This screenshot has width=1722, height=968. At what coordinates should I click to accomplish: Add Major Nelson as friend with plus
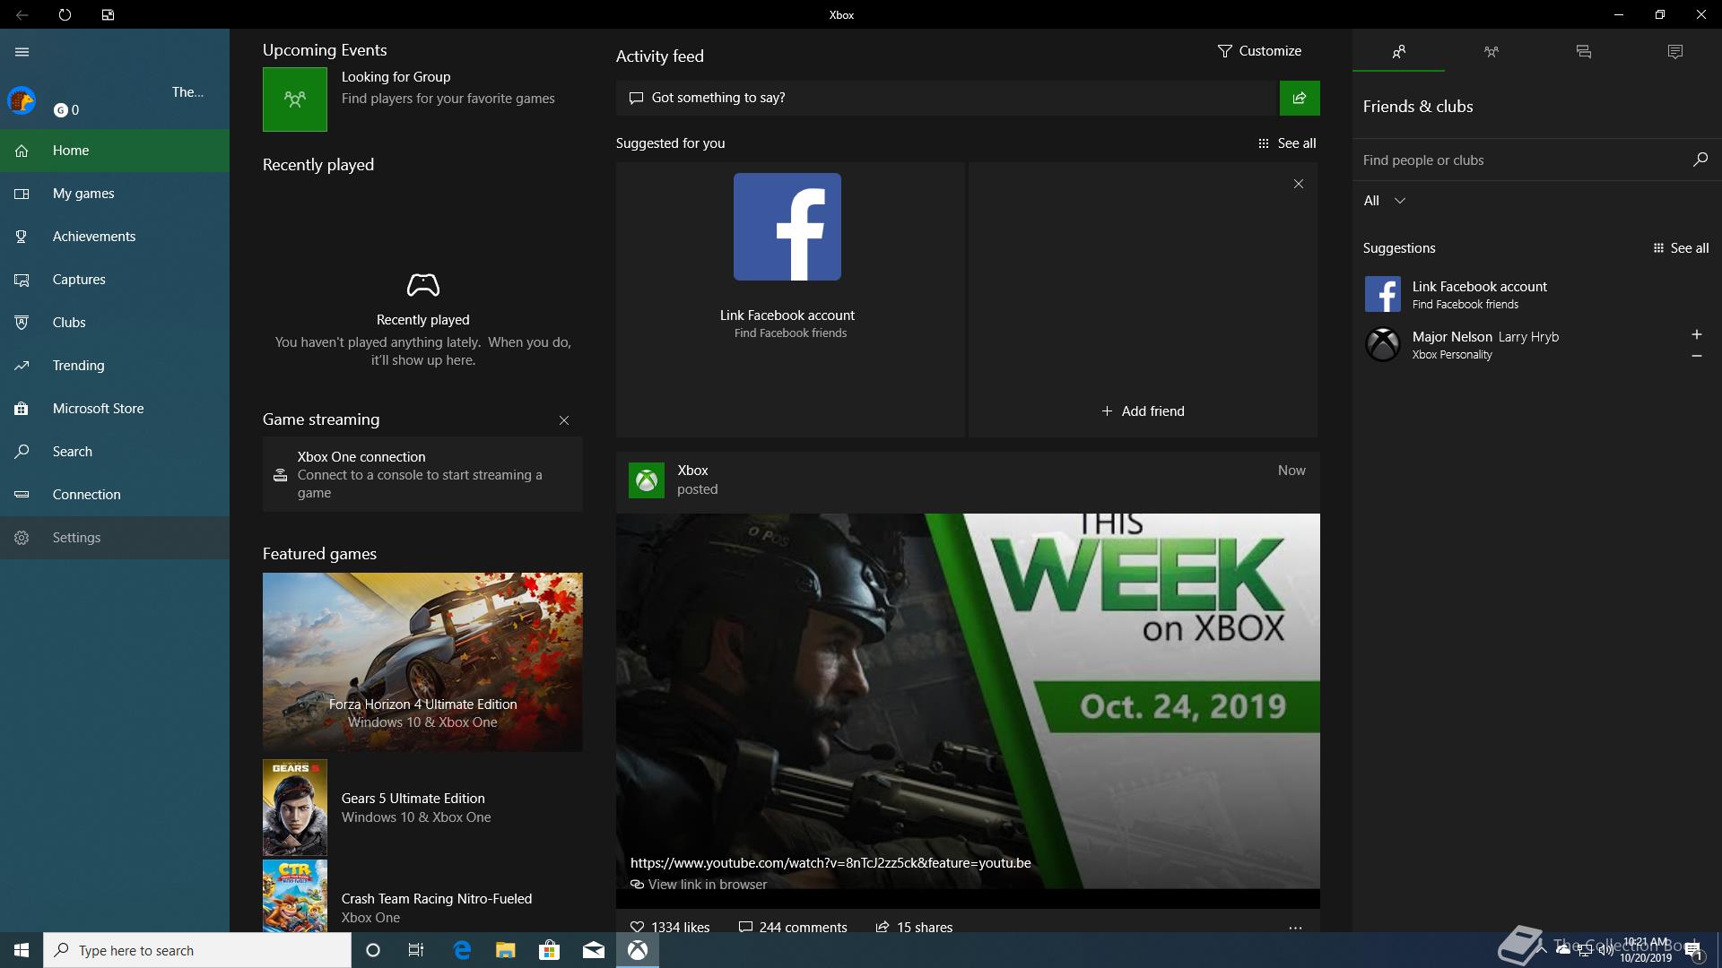1697,334
